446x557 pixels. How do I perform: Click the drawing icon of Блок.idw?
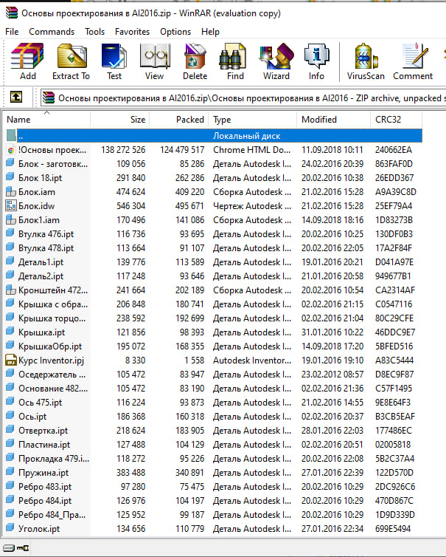[11, 206]
